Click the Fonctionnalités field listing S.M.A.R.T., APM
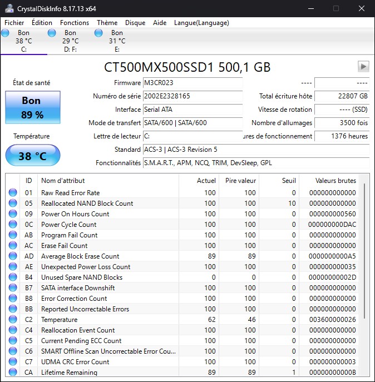 click(x=256, y=163)
